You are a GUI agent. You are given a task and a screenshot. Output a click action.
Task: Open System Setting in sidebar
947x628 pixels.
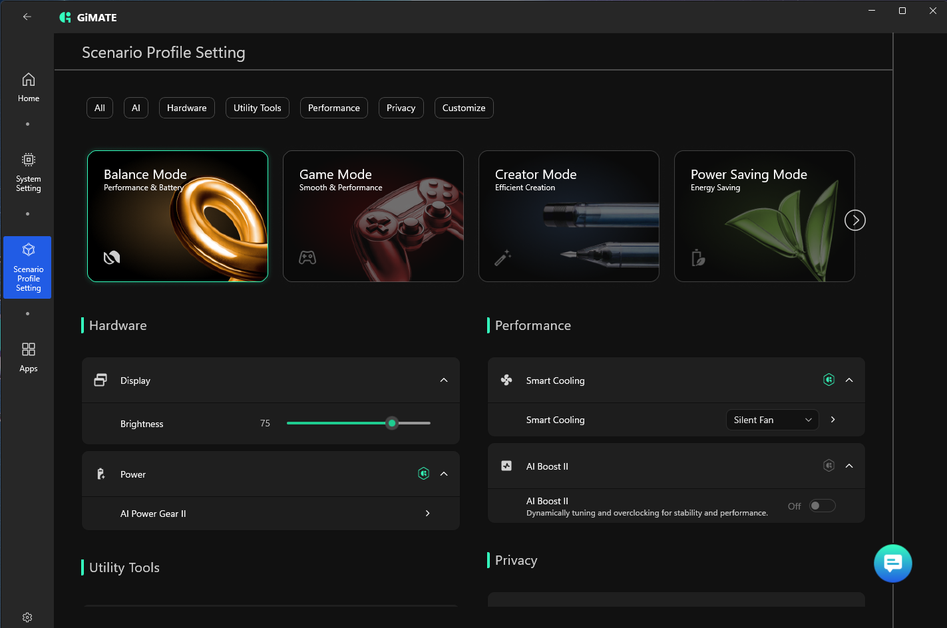click(28, 172)
